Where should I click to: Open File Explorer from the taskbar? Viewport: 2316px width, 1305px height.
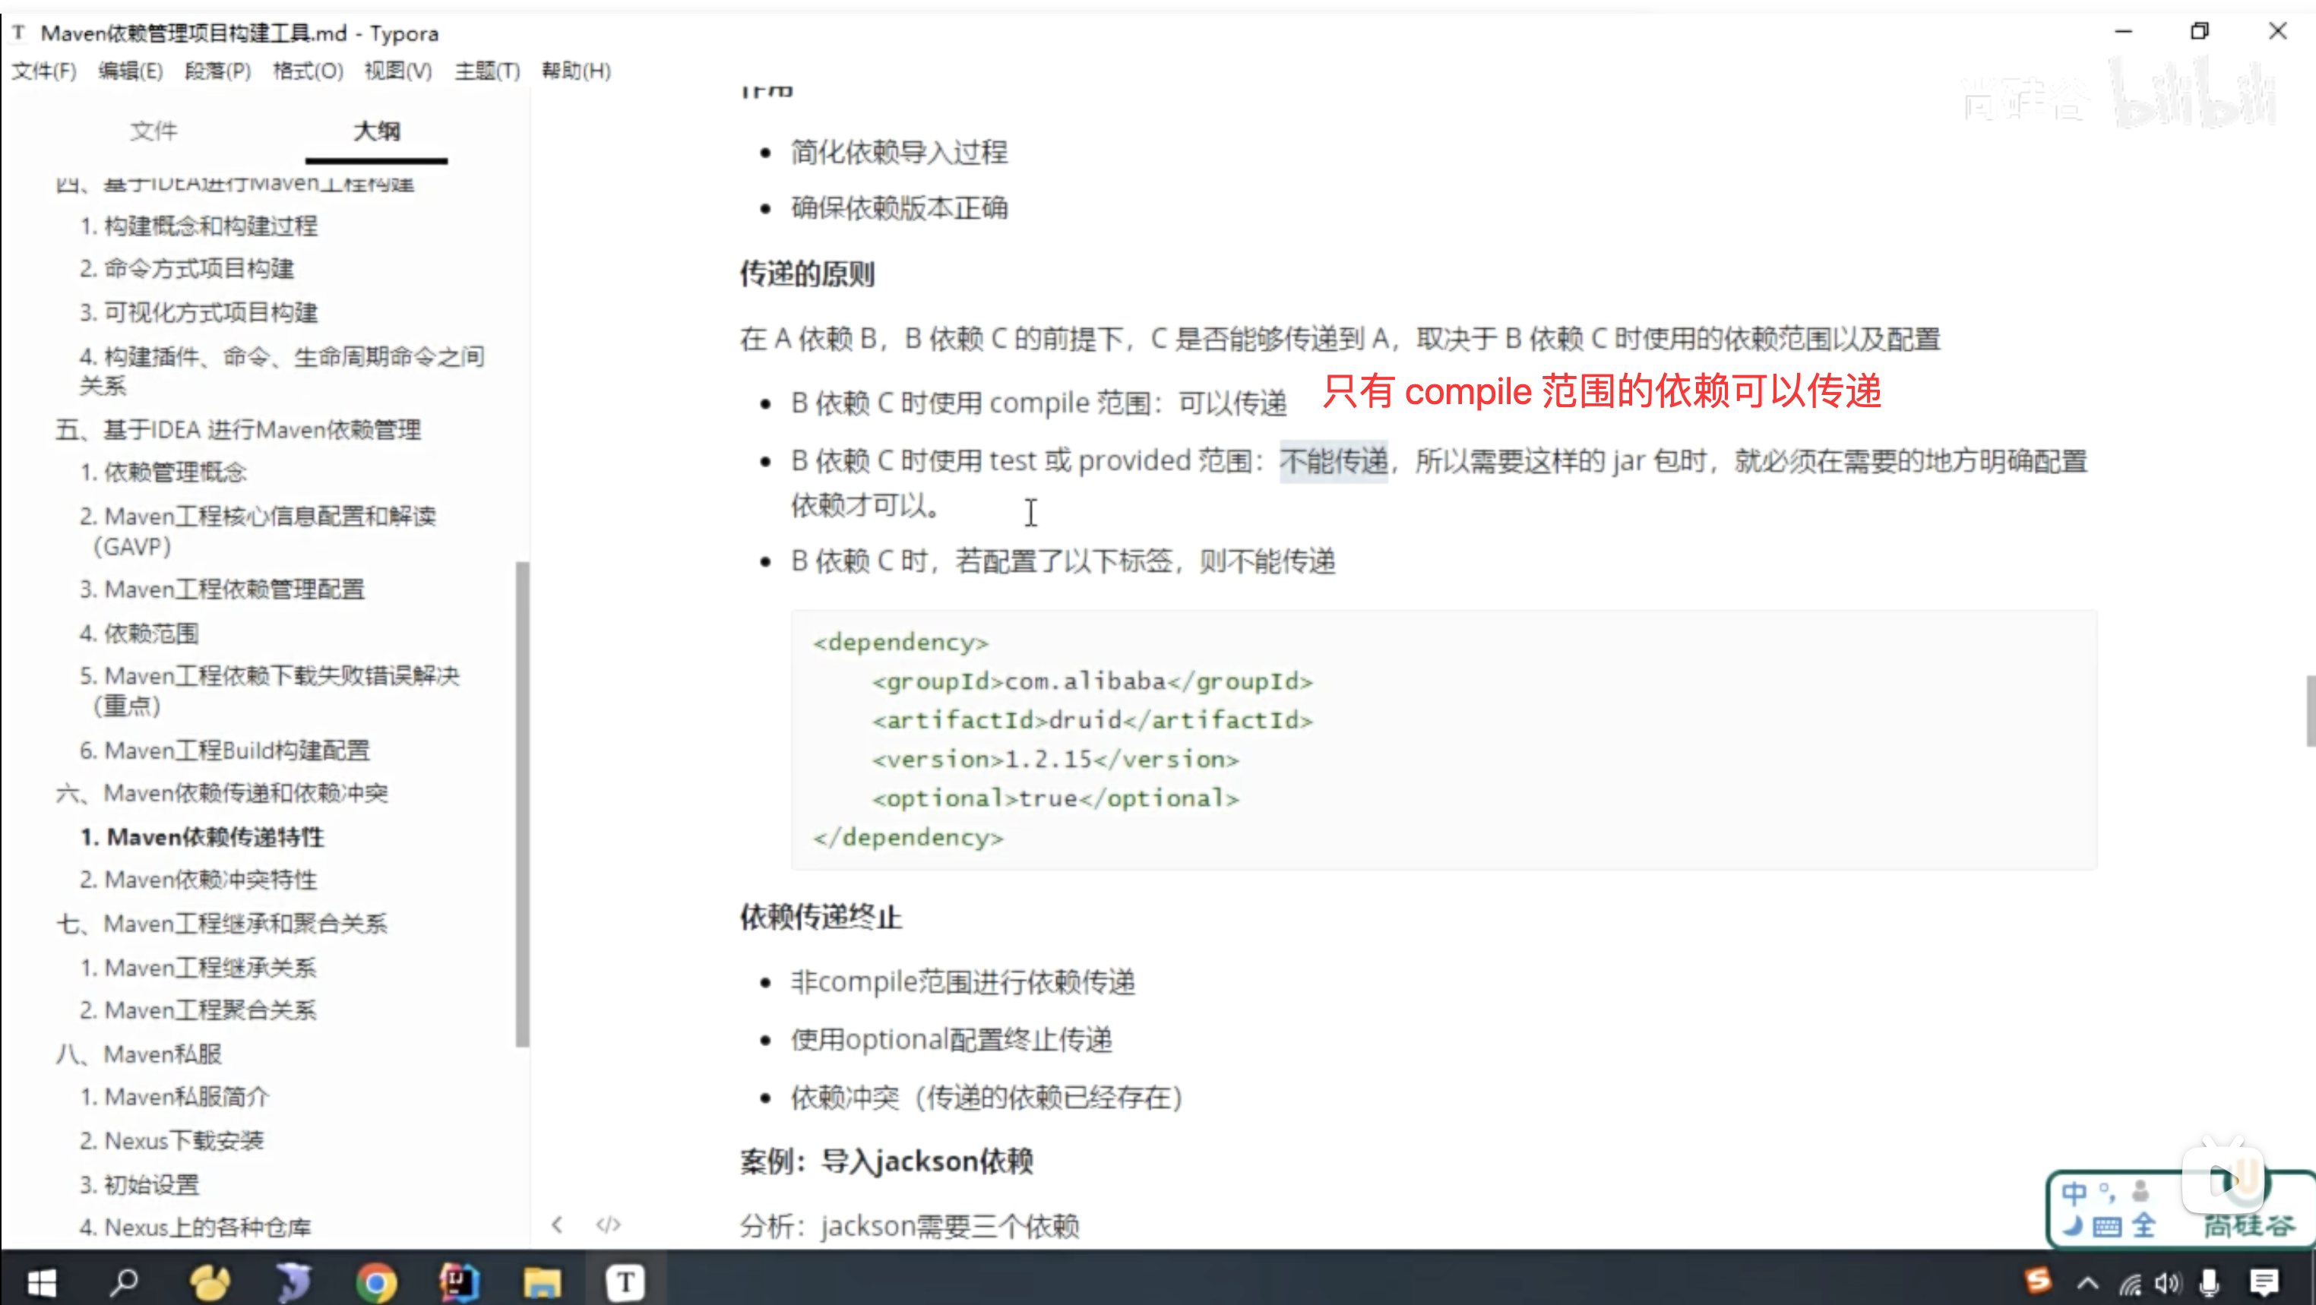tap(542, 1281)
